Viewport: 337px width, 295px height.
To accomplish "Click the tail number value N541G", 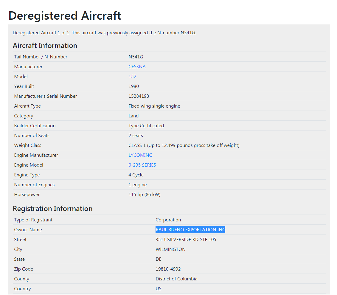I will 136,57.
